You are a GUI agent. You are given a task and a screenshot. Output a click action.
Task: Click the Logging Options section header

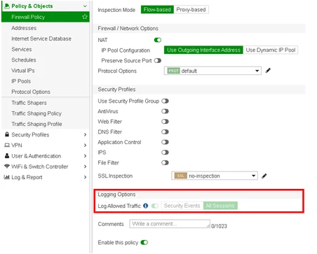coord(199,195)
